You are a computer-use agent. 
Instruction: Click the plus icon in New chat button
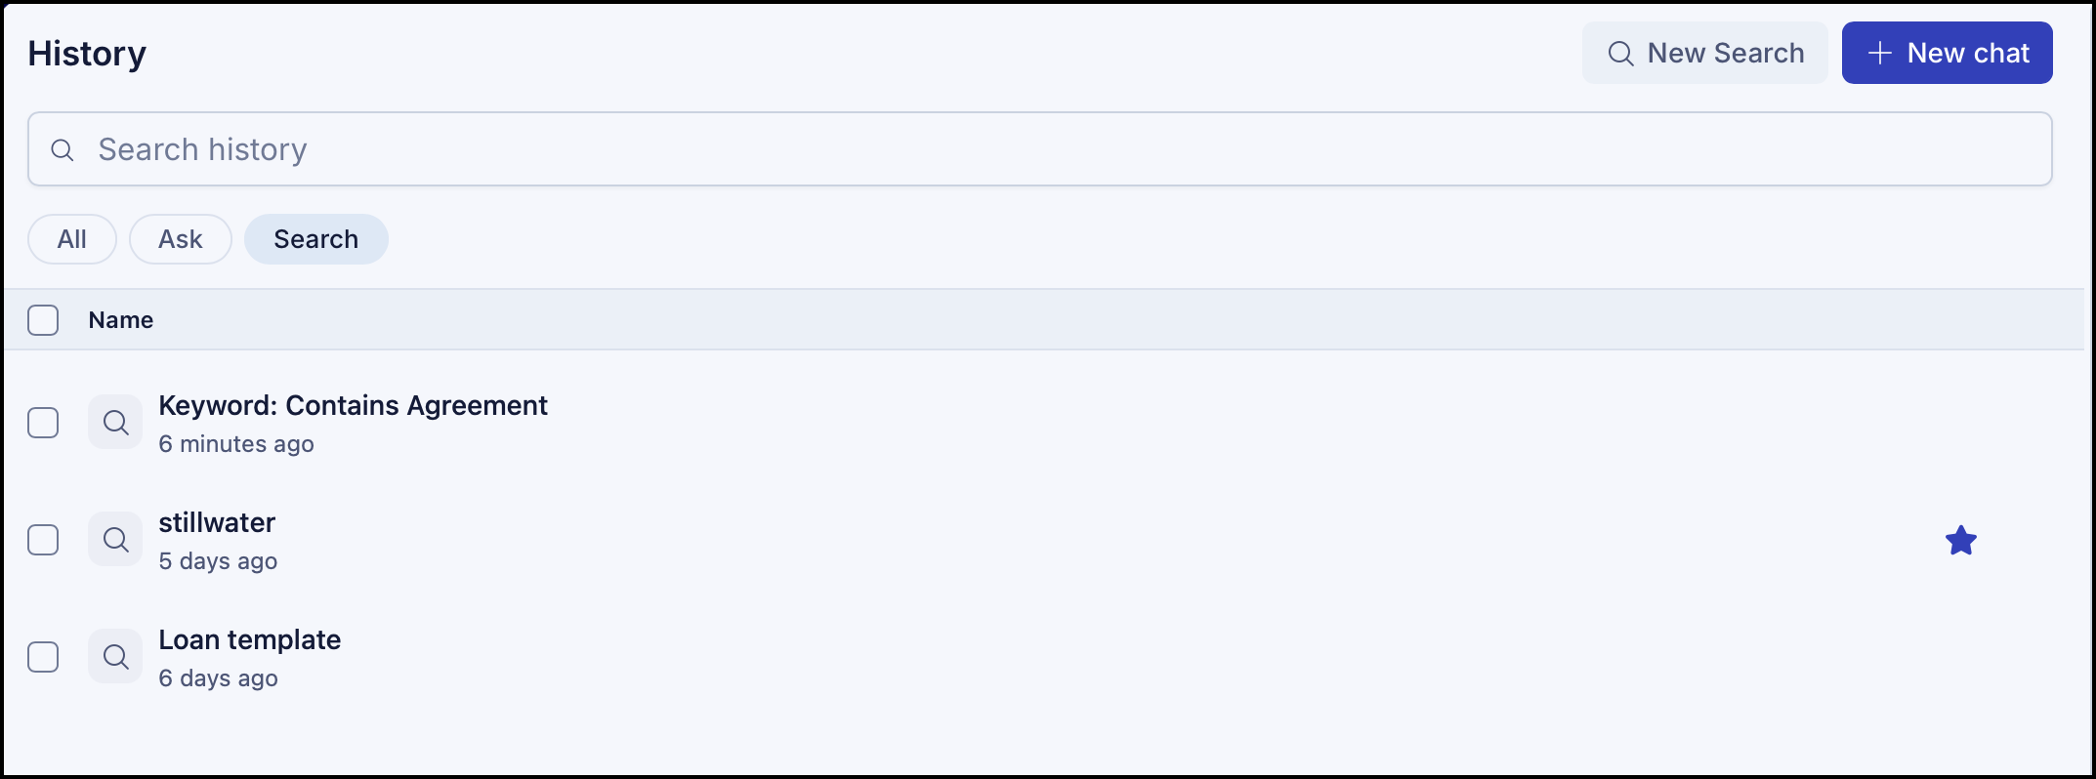(1880, 53)
